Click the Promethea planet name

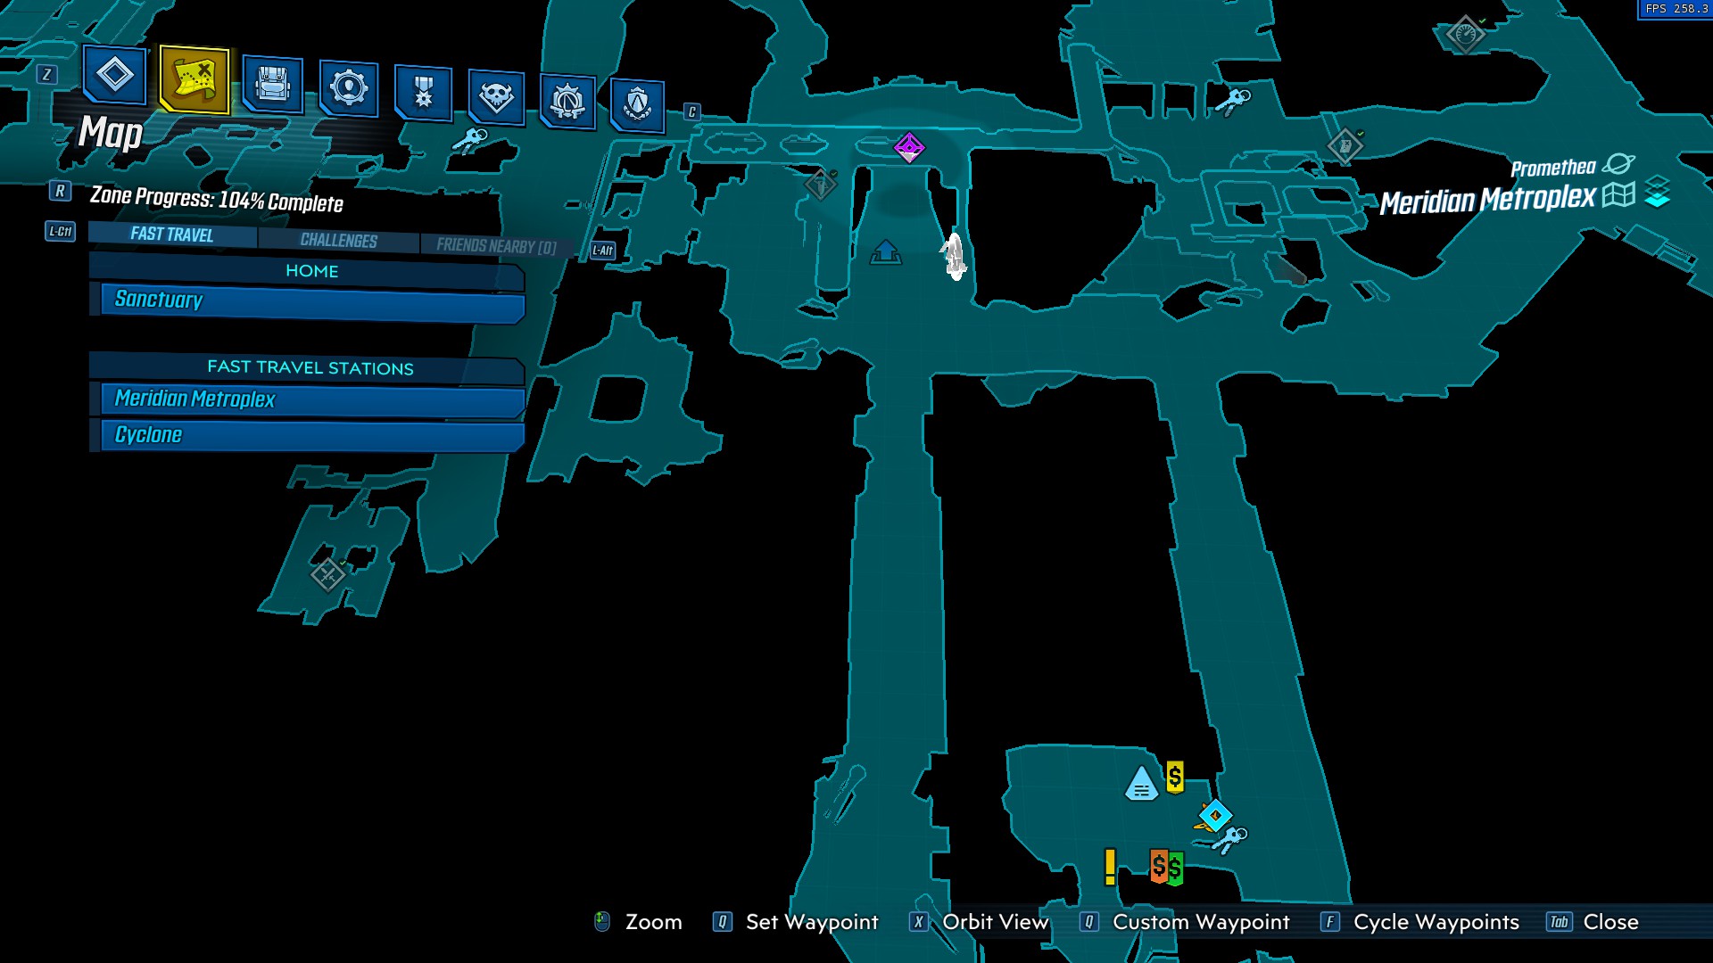click(x=1553, y=168)
